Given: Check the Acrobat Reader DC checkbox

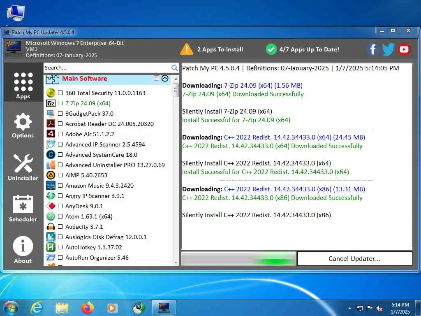Looking at the screenshot, I should pos(60,123).
